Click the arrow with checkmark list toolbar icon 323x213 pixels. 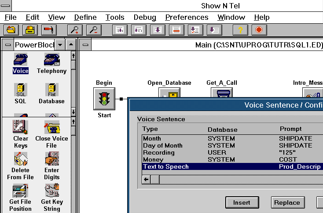[195, 30]
